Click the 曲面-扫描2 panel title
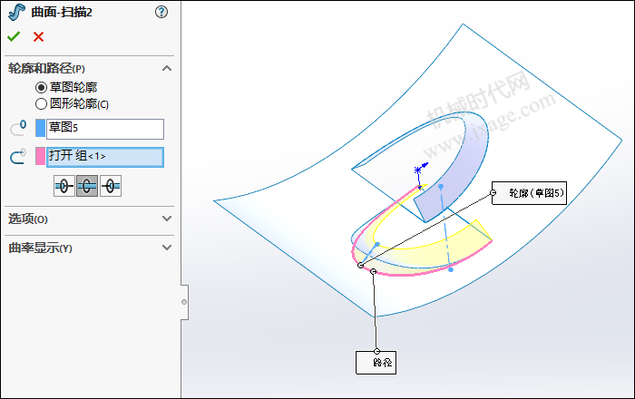The height and width of the screenshot is (399, 635). [x=62, y=13]
